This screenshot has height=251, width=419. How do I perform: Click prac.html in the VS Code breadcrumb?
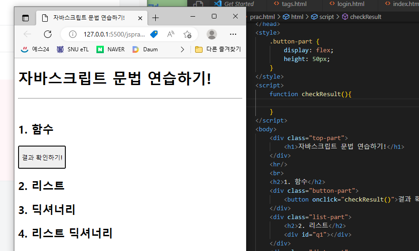(x=262, y=17)
